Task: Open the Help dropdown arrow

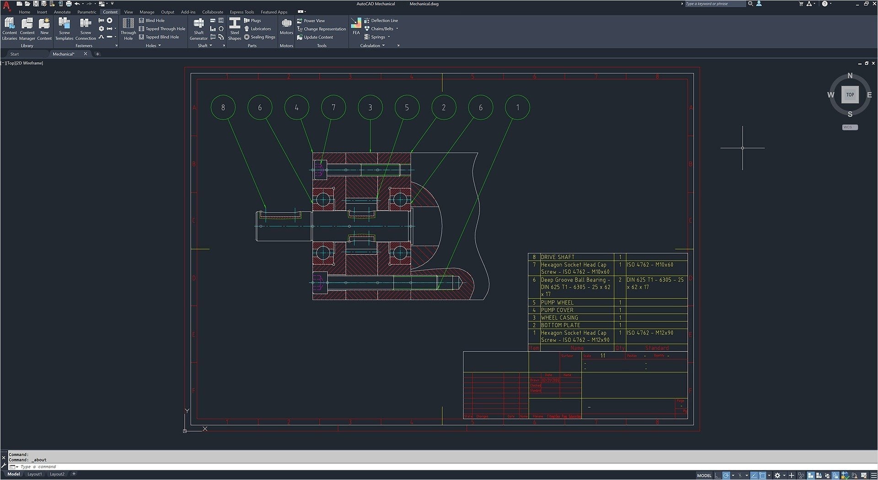Action: (x=830, y=4)
